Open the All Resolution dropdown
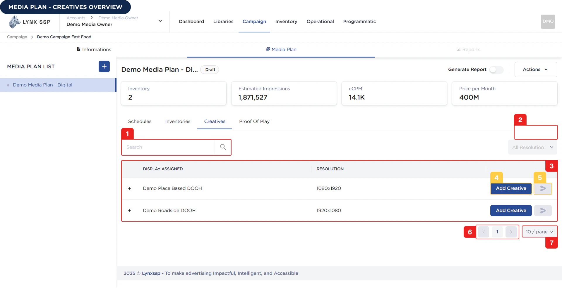Screen dimensions: 562x288 532,148
